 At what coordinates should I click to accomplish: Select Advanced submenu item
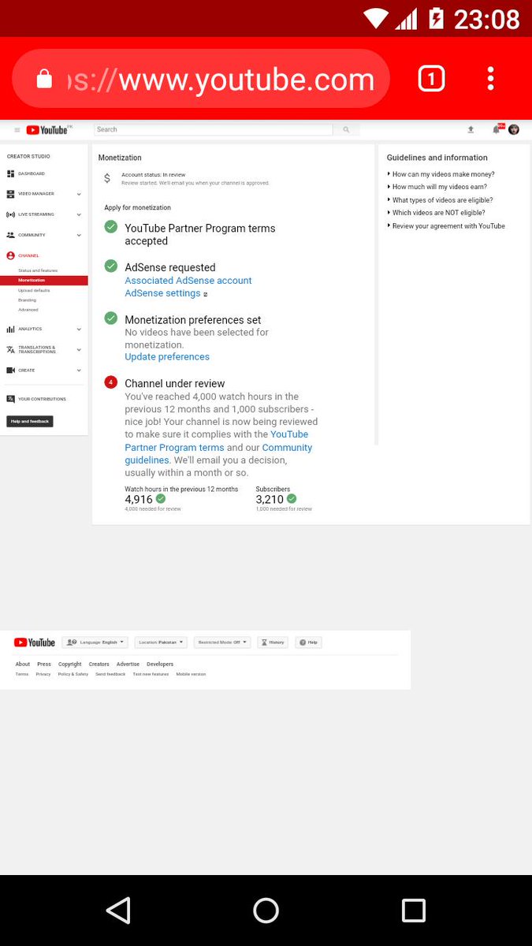click(28, 310)
